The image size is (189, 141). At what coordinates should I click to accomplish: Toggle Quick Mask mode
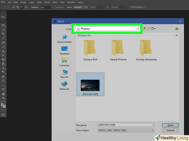(3, 110)
